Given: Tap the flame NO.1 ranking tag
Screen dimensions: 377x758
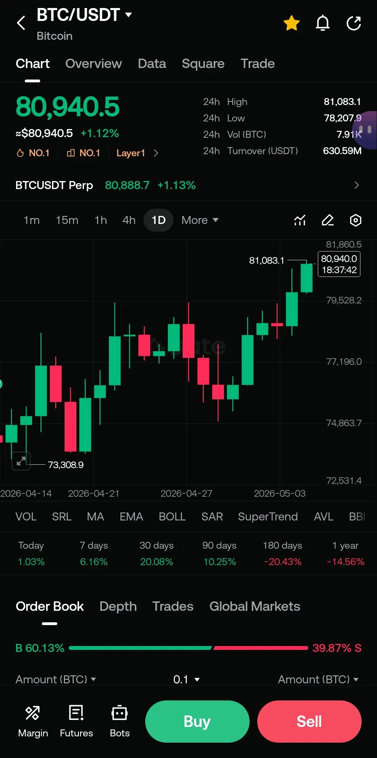Looking at the screenshot, I should pyautogui.click(x=33, y=153).
